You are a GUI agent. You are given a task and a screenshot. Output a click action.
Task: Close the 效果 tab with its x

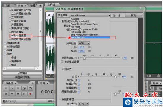tap(25, 6)
